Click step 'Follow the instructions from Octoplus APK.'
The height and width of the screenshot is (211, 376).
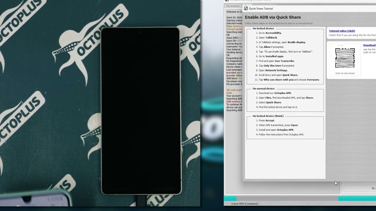click(x=280, y=135)
